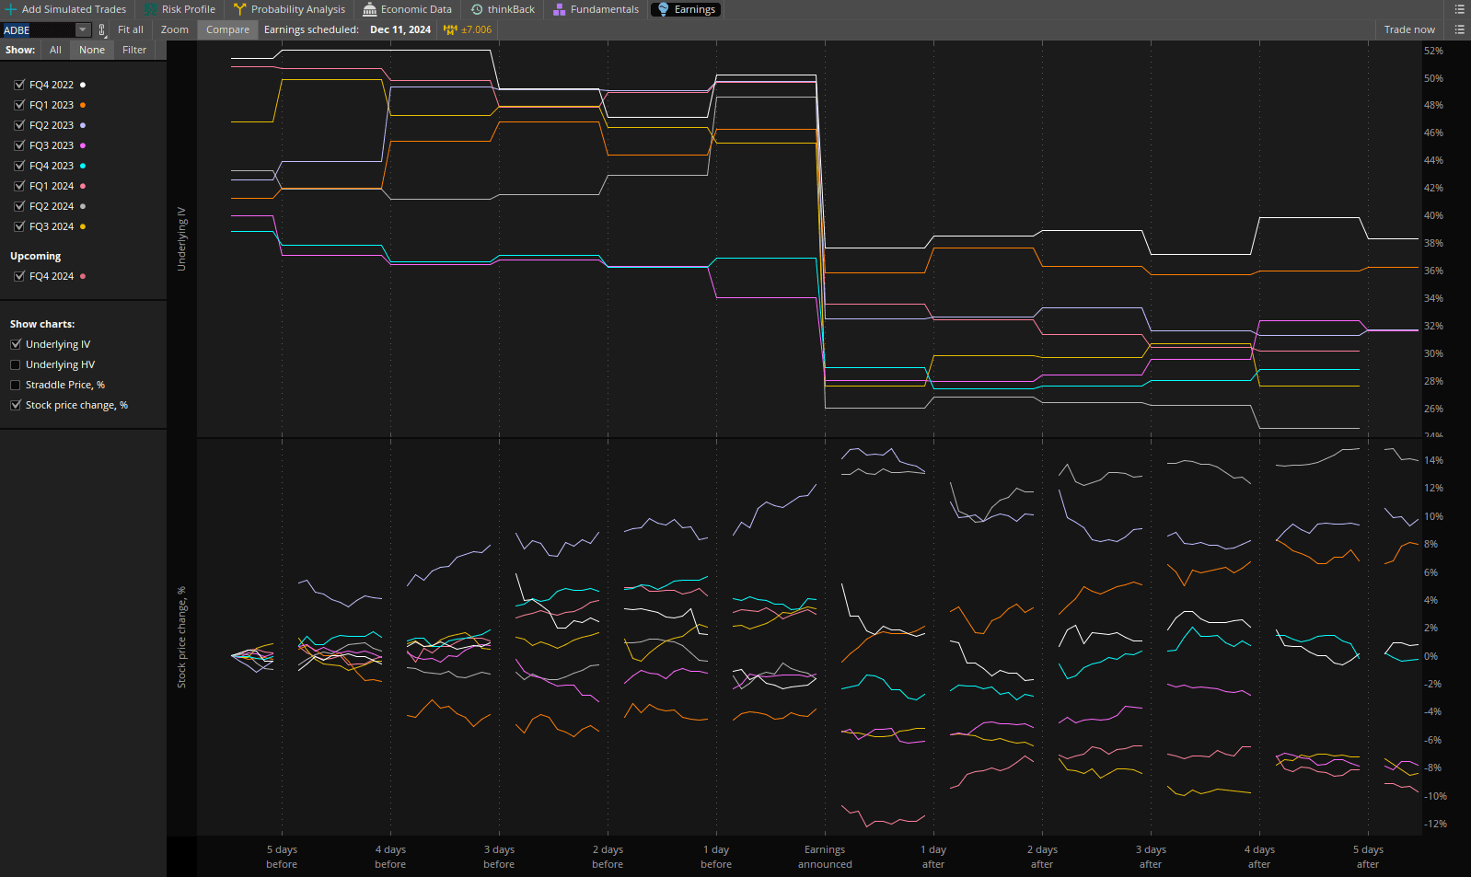Click the Probability Analysis fork icon
This screenshot has width=1471, height=877.
239,9
